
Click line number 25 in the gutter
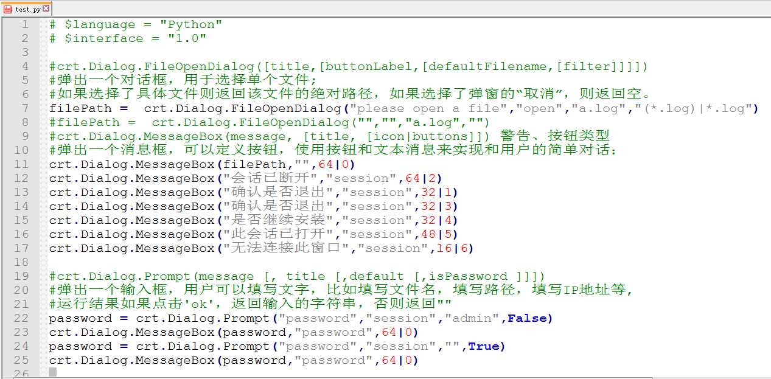pos(21,360)
